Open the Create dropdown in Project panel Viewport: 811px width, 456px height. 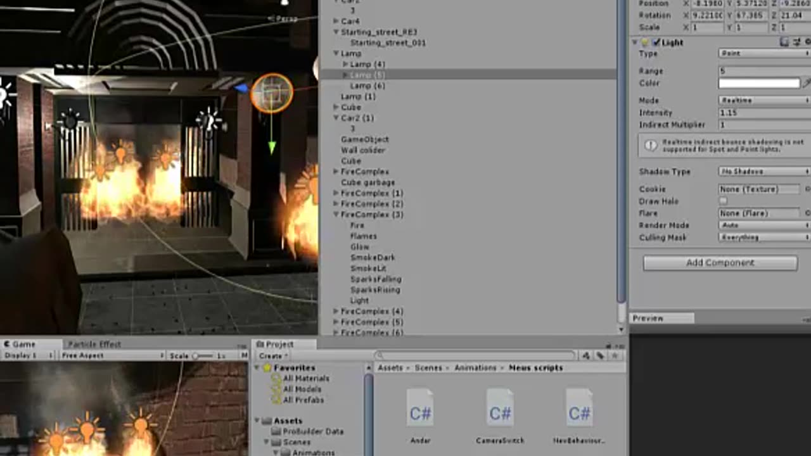[x=273, y=356]
